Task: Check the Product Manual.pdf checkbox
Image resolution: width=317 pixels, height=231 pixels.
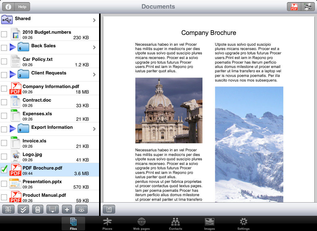Action: [x=4, y=197]
